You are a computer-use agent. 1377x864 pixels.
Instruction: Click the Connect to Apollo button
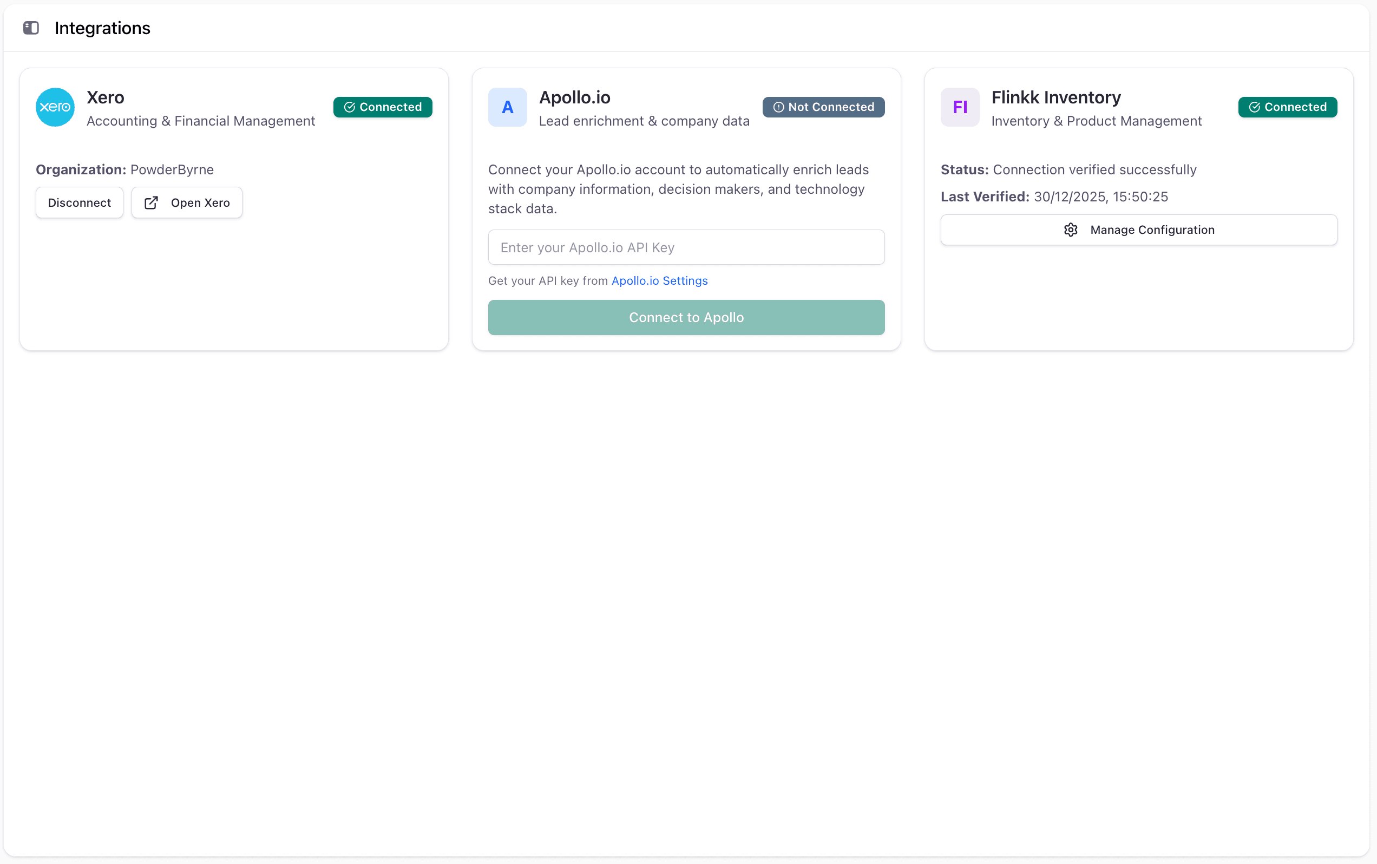[x=686, y=318]
